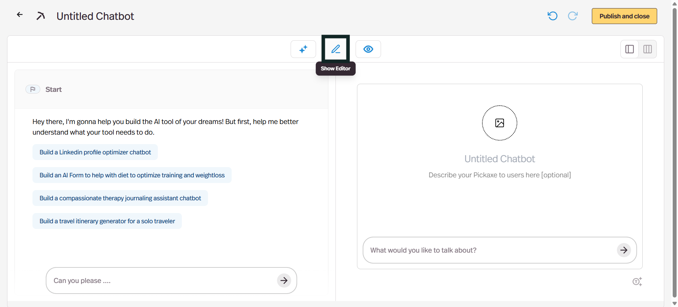
Task: Click the back arrow icon
Action: [20, 15]
